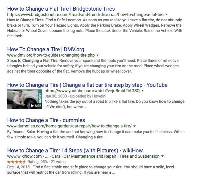
Task: Click the dummies.com car-repair URL text
Action: click(x=70, y=126)
